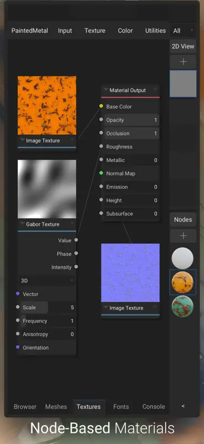Click the Opacity input socket
The height and width of the screenshot is (444, 204).
tap(101, 119)
